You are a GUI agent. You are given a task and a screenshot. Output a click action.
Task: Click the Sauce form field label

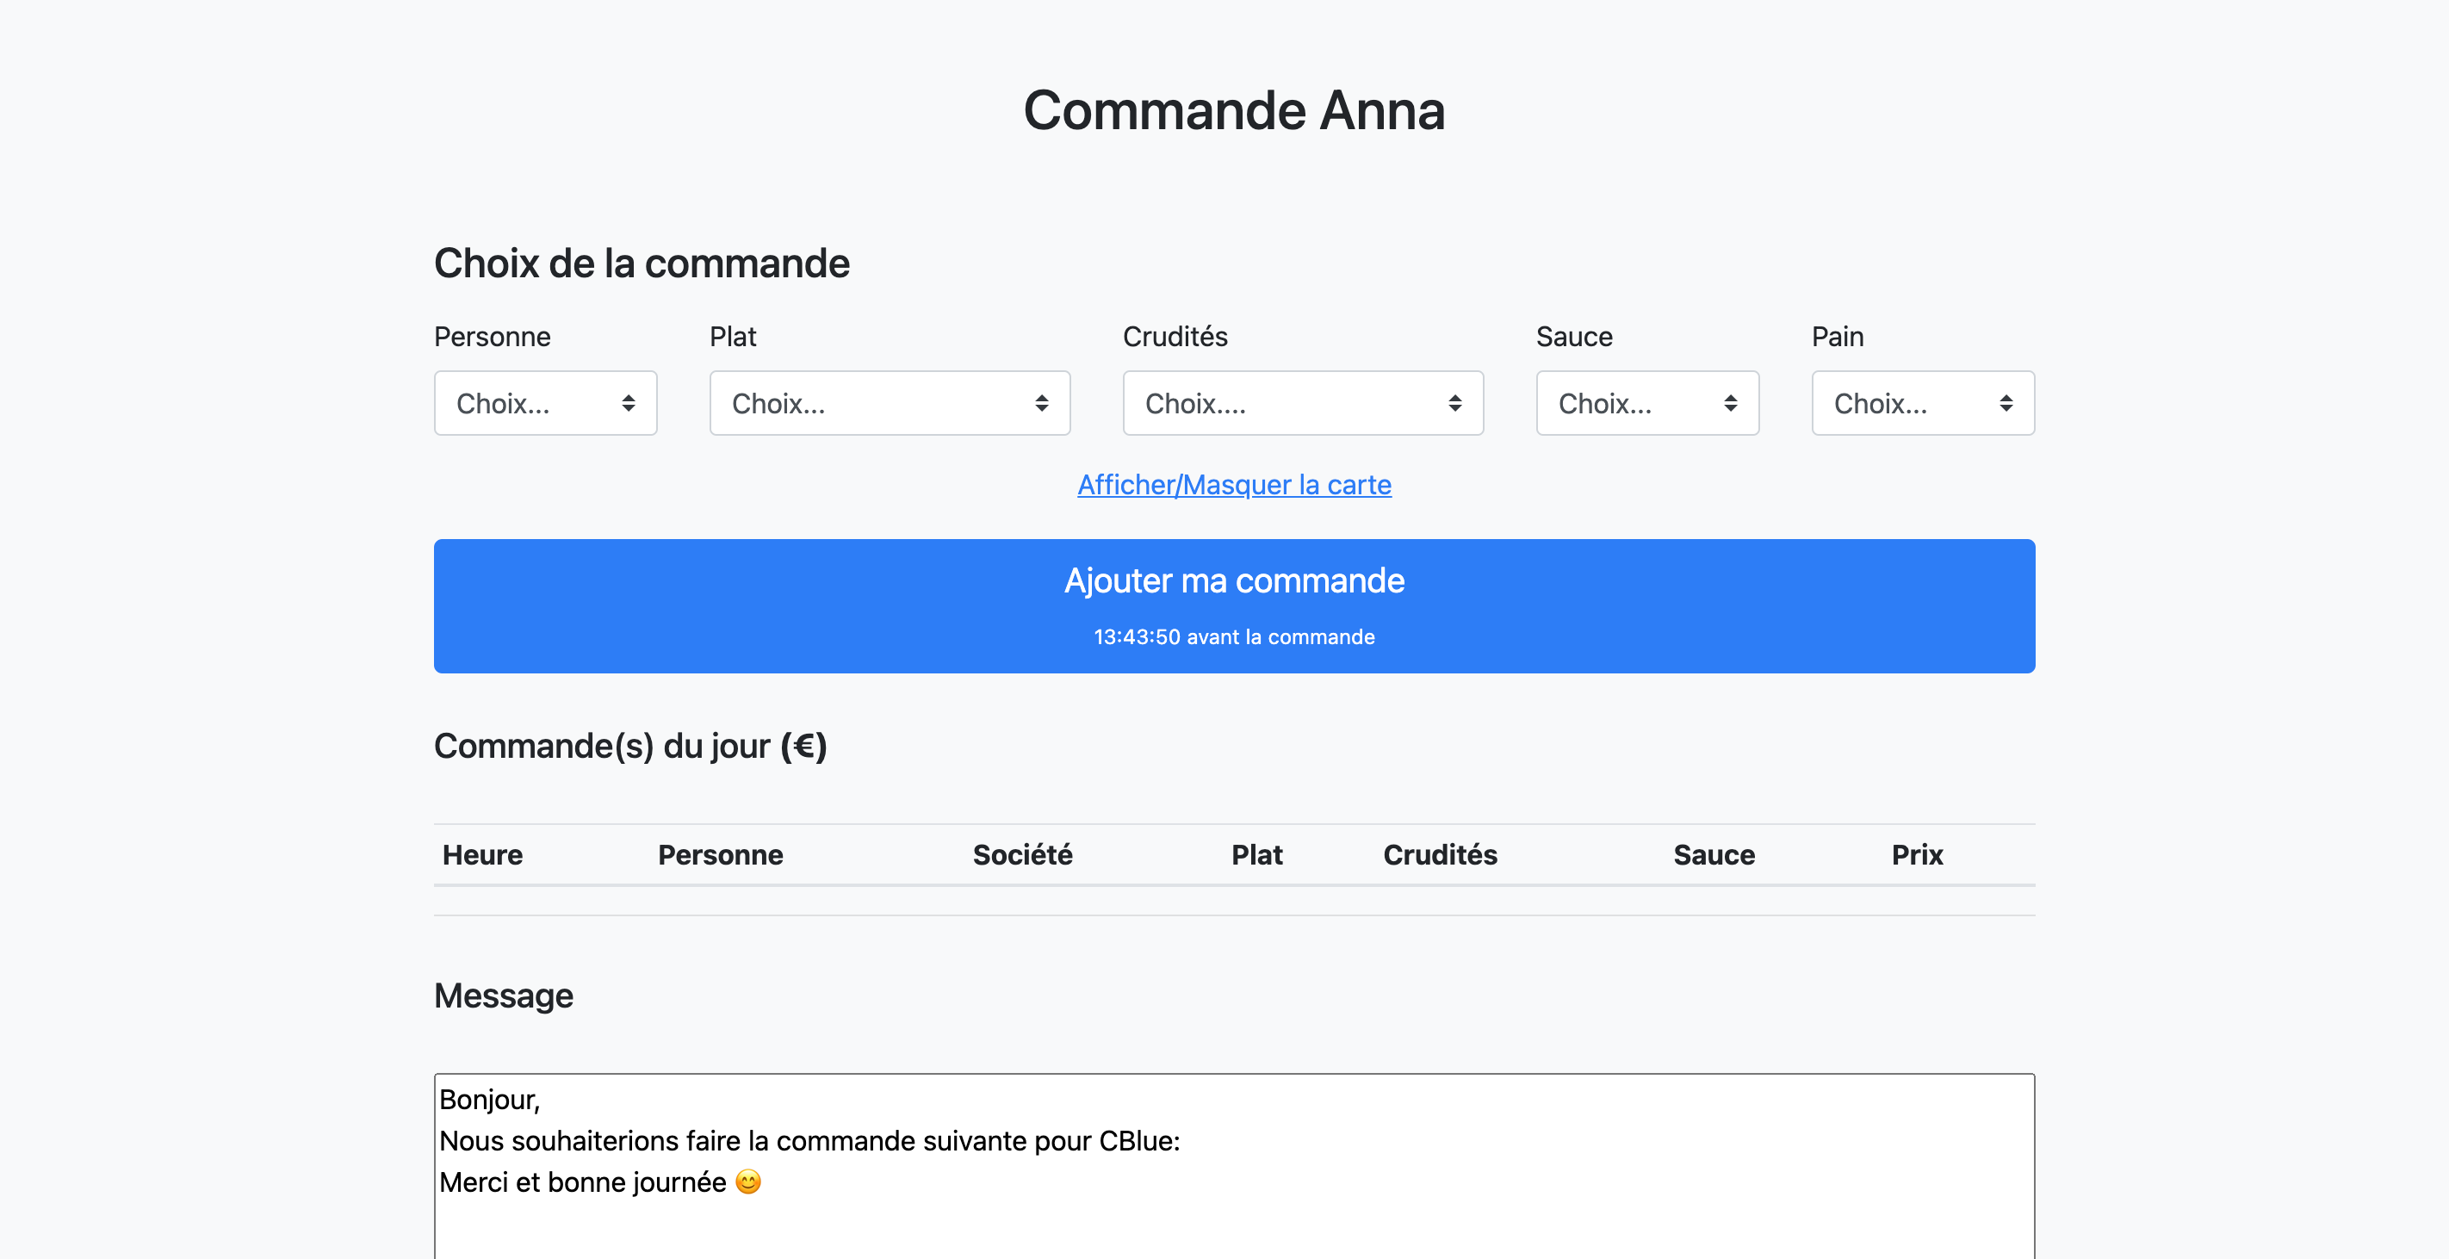click(1573, 337)
